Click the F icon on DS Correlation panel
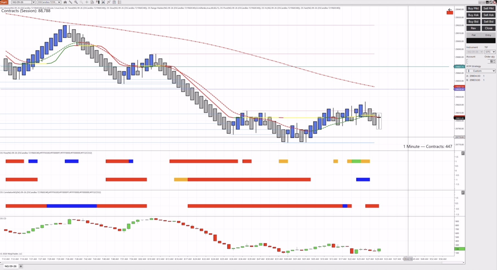This screenshot has width=497, height=270. tap(463, 193)
